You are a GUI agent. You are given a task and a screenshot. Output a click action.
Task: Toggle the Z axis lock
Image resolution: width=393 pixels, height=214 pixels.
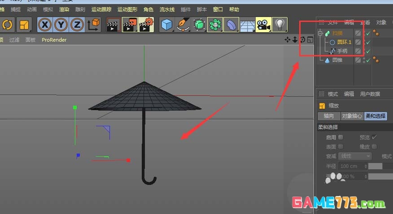[x=77, y=25]
